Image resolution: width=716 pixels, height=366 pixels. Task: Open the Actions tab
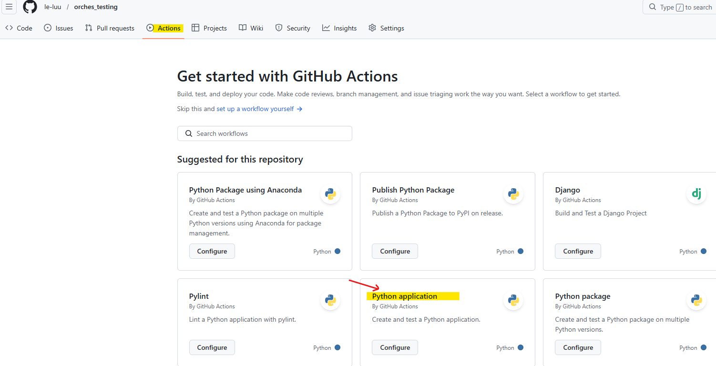(164, 28)
